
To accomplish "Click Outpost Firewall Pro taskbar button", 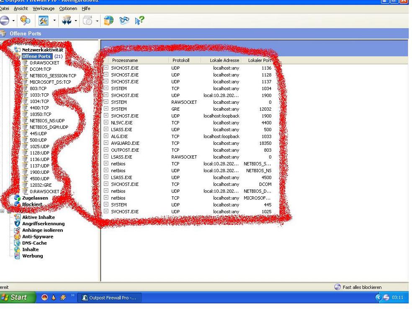I will tap(110, 298).
